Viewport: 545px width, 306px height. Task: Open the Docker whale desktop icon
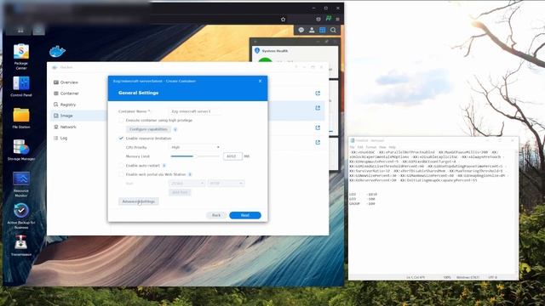[57, 51]
